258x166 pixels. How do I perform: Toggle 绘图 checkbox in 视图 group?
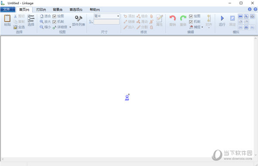(55, 16)
